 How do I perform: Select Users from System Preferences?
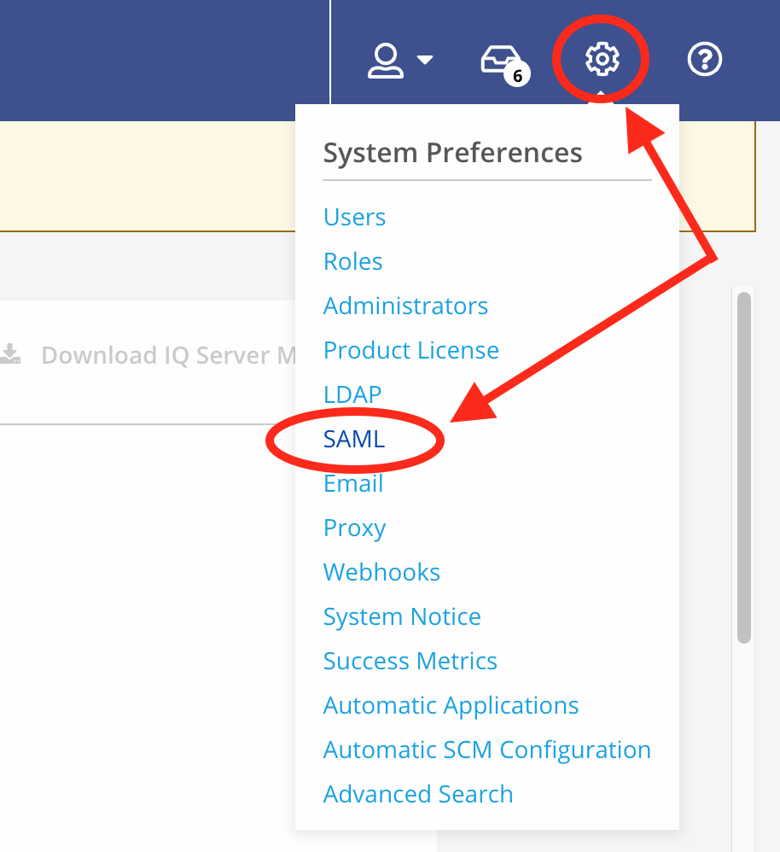click(354, 217)
